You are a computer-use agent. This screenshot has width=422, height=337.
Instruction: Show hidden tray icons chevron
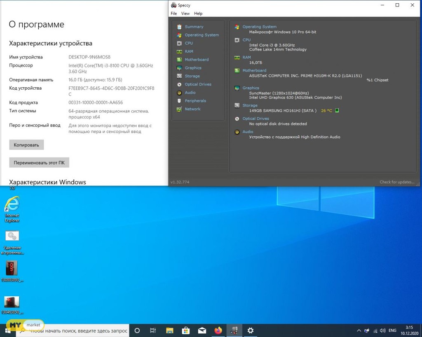359,330
